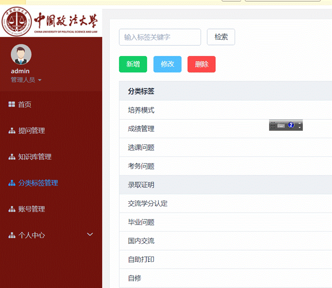Screen dimensions: 332x288
Task: Click the 检索 search button
Action: coord(221,37)
